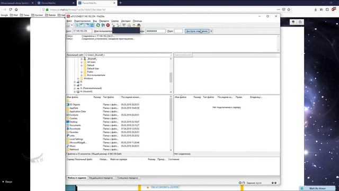Toggle synchronized browsing green icon
The height and width of the screenshot is (191, 339).
[x=134, y=25]
